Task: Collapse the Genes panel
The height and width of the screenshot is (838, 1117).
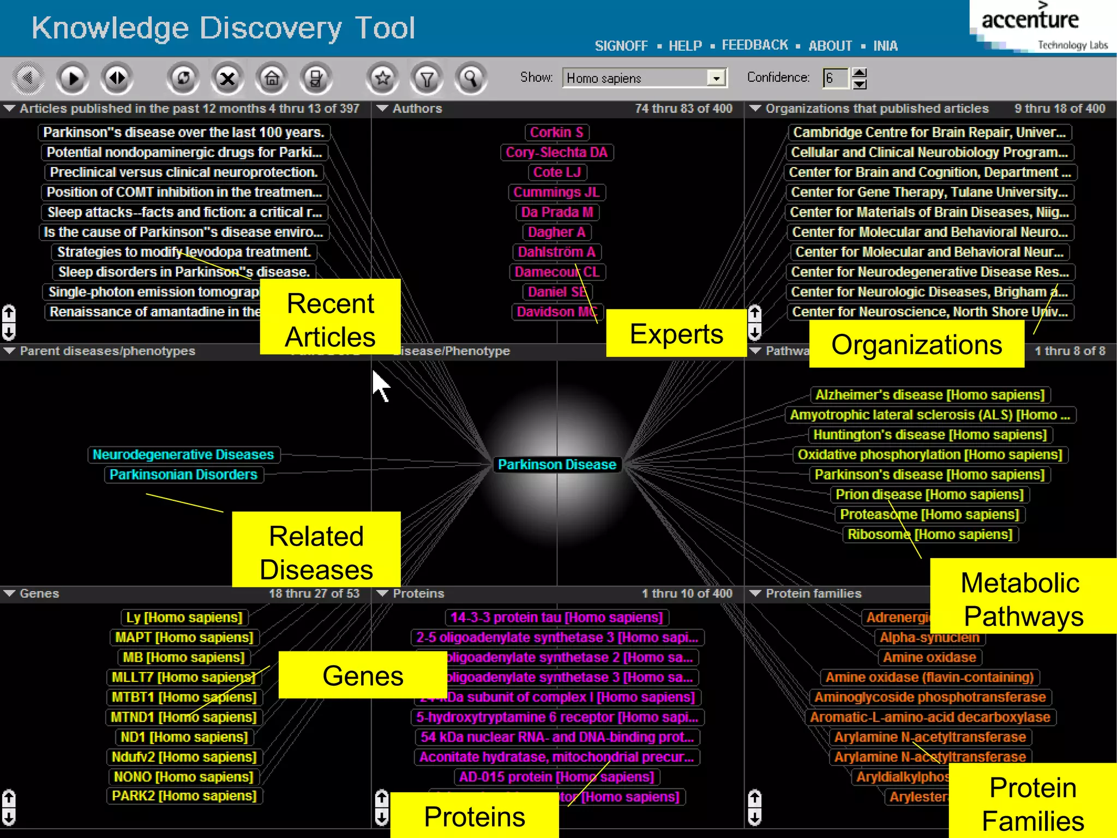Action: tap(9, 593)
